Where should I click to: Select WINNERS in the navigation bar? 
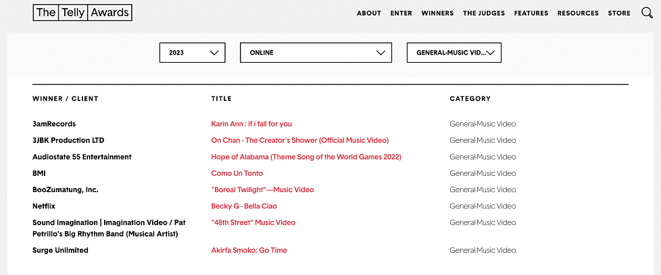(x=437, y=13)
